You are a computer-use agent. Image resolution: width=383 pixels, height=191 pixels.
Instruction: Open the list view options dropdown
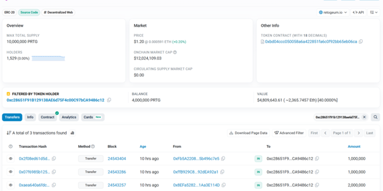374,12
